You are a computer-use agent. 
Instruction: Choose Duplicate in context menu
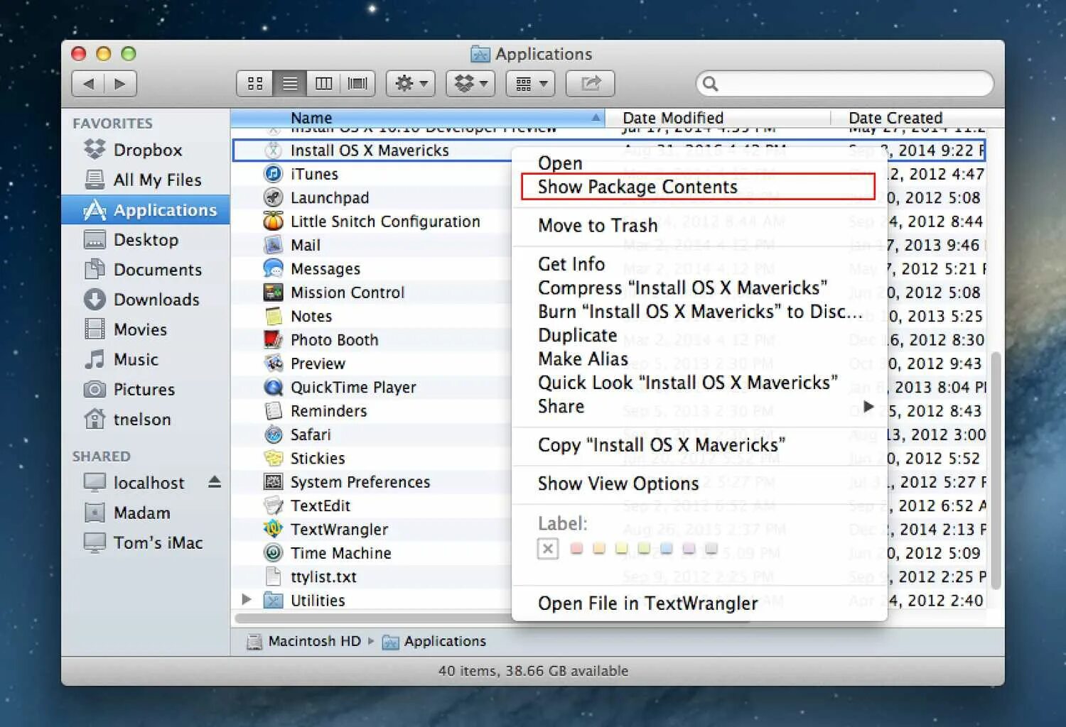click(x=699, y=335)
